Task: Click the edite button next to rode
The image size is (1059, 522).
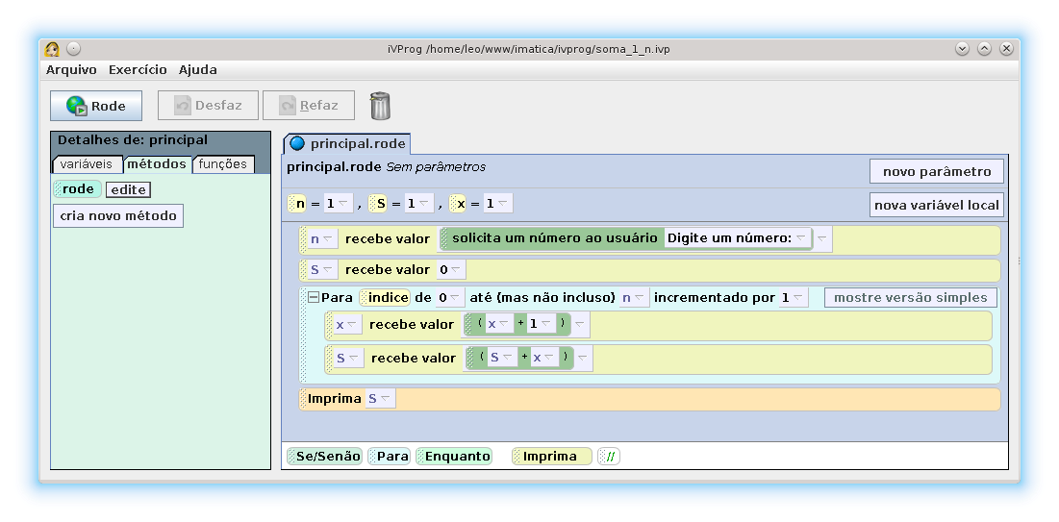Action: point(128,190)
